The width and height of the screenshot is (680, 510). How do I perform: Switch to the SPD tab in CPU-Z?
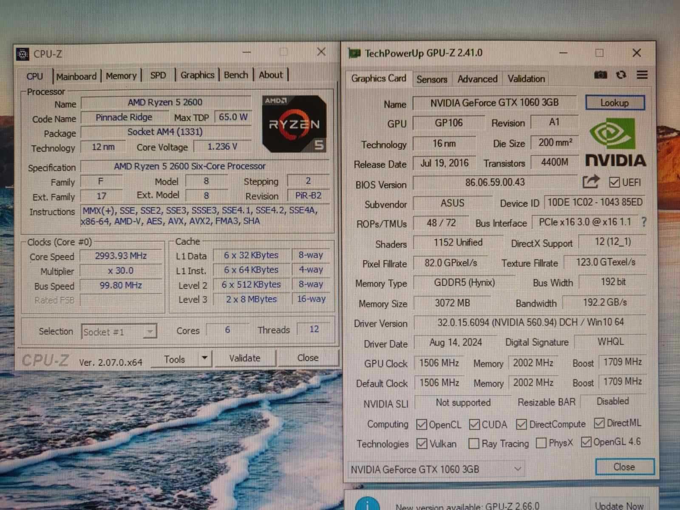pyautogui.click(x=158, y=76)
